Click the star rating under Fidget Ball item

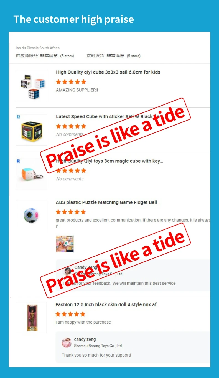(71, 212)
